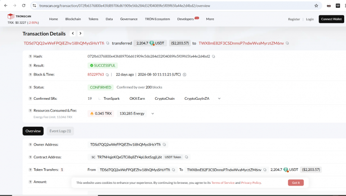346x196 pixels.
Task: Copy the From address in Token Transfers
Action: pos(173,170)
